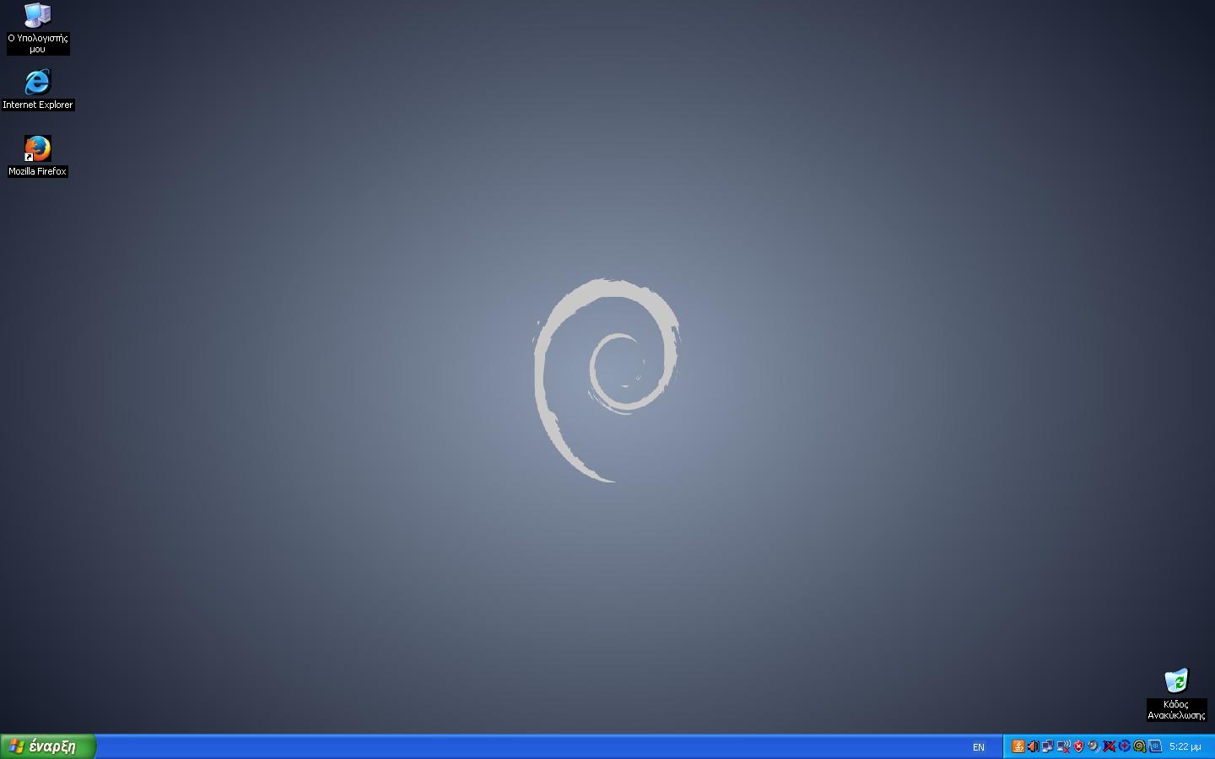Click the Mozilla Firefox label text
This screenshot has height=759, width=1215.
38,171
